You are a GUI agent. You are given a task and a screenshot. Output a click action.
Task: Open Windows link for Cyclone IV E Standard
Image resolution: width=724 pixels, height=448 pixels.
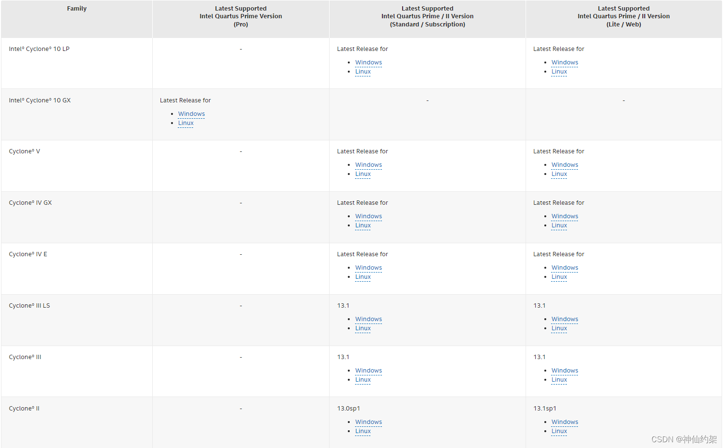pos(368,268)
